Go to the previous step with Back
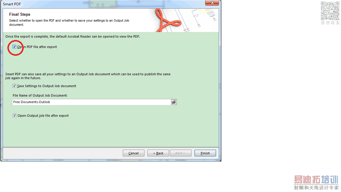 pos(158,153)
